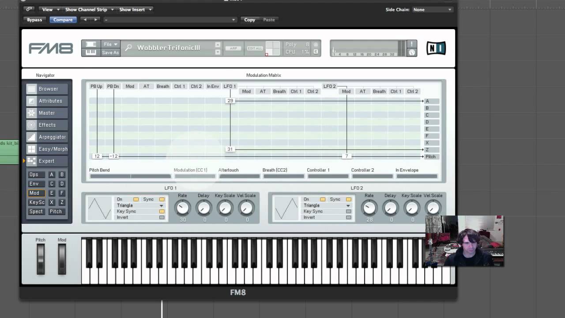Click the Pitch Bend indicator bar
Image resolution: width=565 pixels, height=318 pixels.
point(131,176)
